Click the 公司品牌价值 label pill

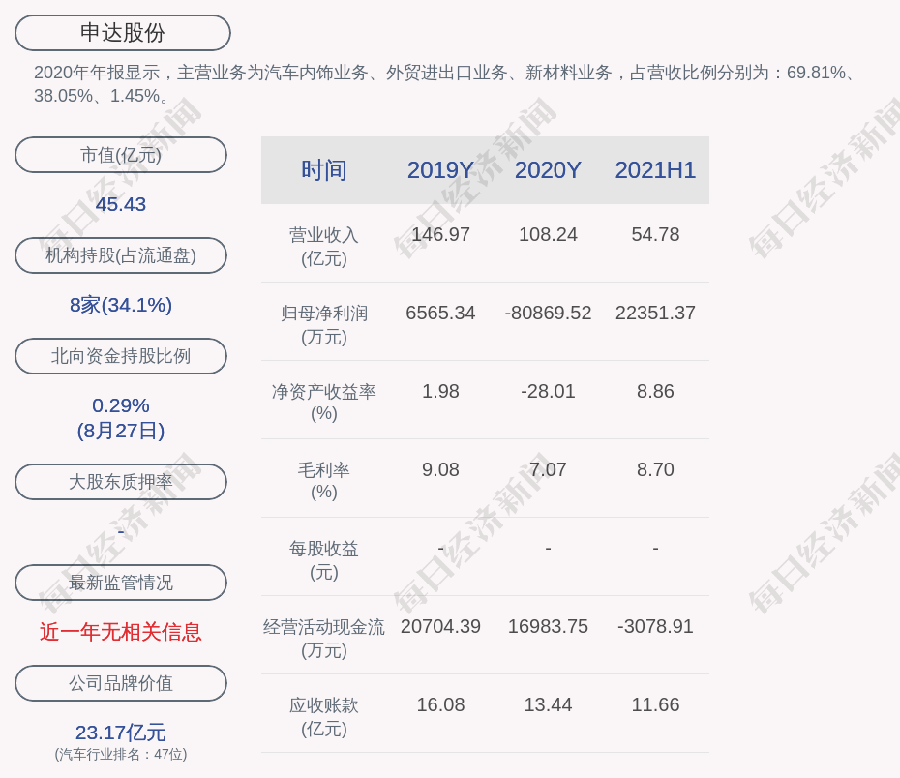[x=121, y=683]
